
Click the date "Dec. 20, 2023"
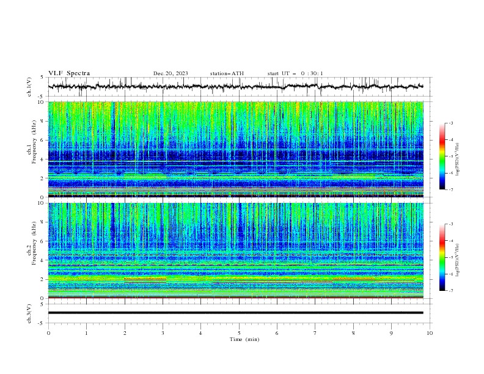tap(170, 73)
